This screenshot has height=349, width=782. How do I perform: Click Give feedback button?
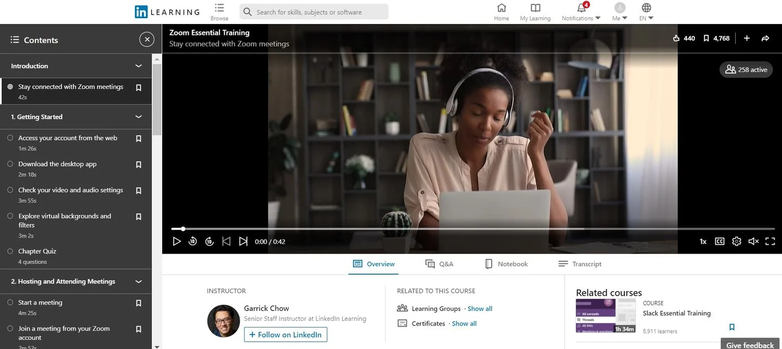[750, 344]
